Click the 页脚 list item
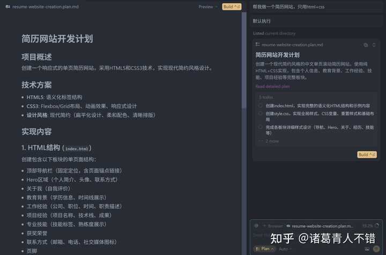386x255 pixels. click(x=32, y=251)
